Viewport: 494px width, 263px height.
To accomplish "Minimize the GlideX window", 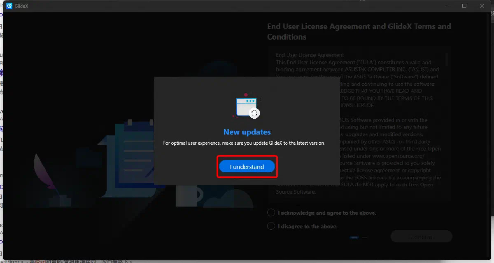I will click(447, 6).
